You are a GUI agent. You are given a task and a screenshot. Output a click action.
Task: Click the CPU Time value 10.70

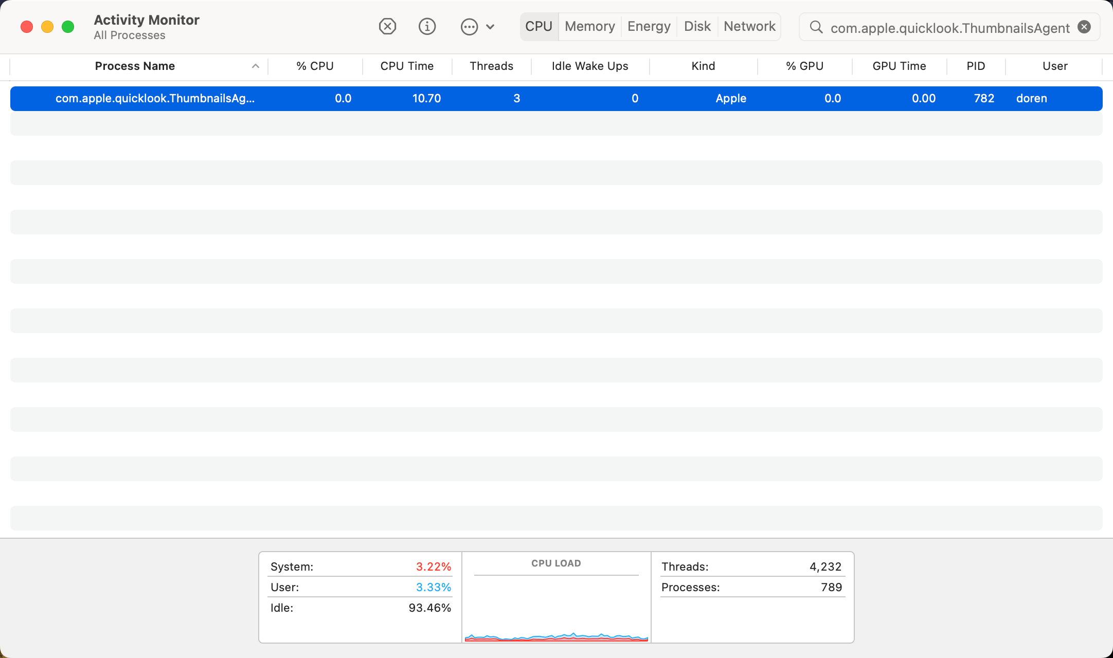(x=426, y=98)
